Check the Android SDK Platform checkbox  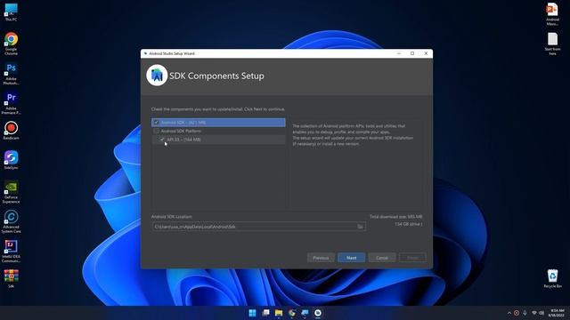tap(157, 131)
